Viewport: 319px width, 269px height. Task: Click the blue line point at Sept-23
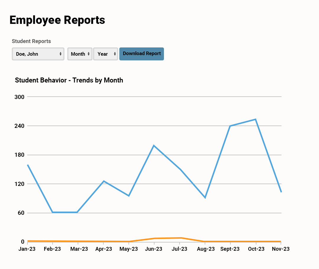pos(230,126)
